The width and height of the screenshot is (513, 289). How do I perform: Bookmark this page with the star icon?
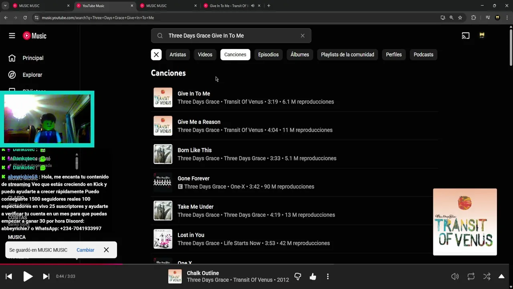point(460,18)
